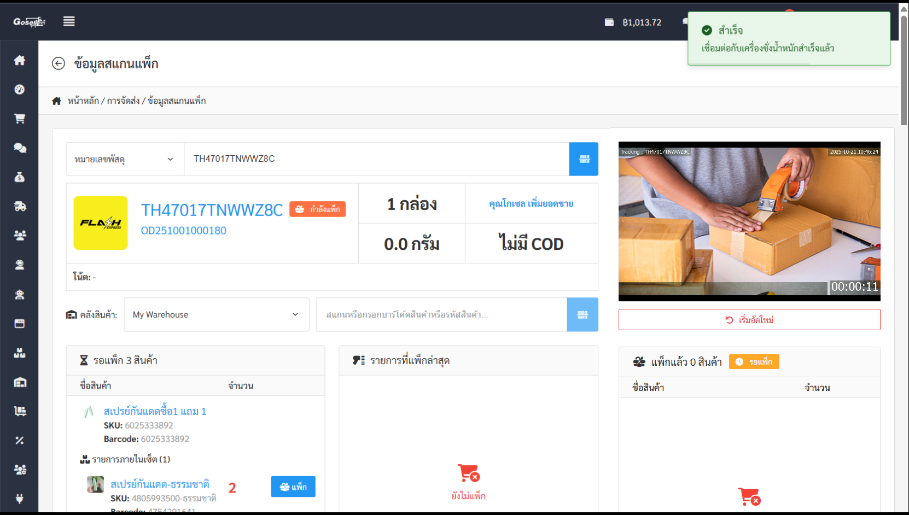
Task: Open the delivery truck icon in sidebar
Action: [20, 206]
